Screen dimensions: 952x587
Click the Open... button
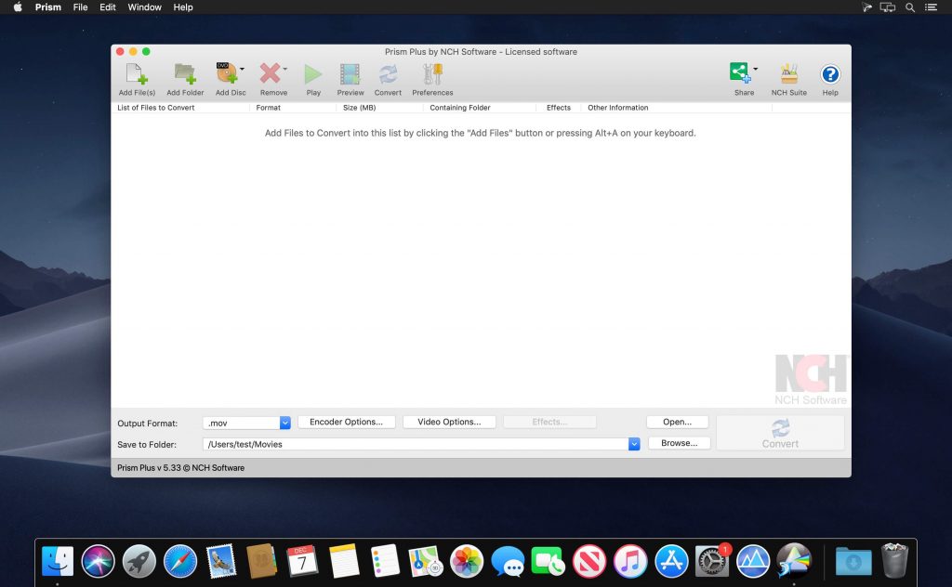(677, 422)
